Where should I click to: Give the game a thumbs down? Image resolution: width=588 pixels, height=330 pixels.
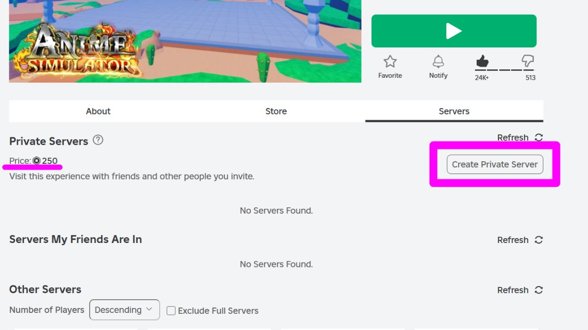pyautogui.click(x=527, y=62)
